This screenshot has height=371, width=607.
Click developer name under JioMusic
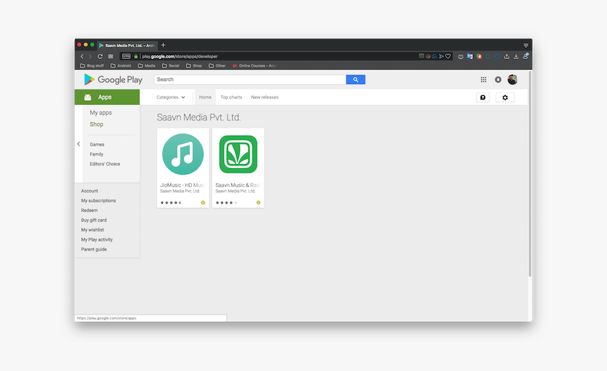[180, 191]
